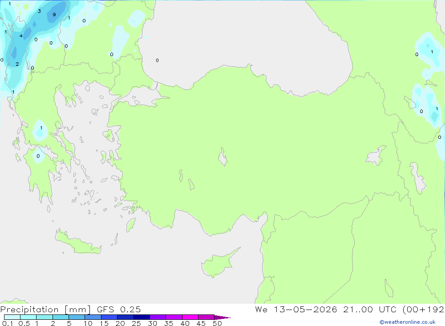This screenshot has height=326, width=445.
Task: Click the '50' legend scale label
Action: (x=217, y=323)
